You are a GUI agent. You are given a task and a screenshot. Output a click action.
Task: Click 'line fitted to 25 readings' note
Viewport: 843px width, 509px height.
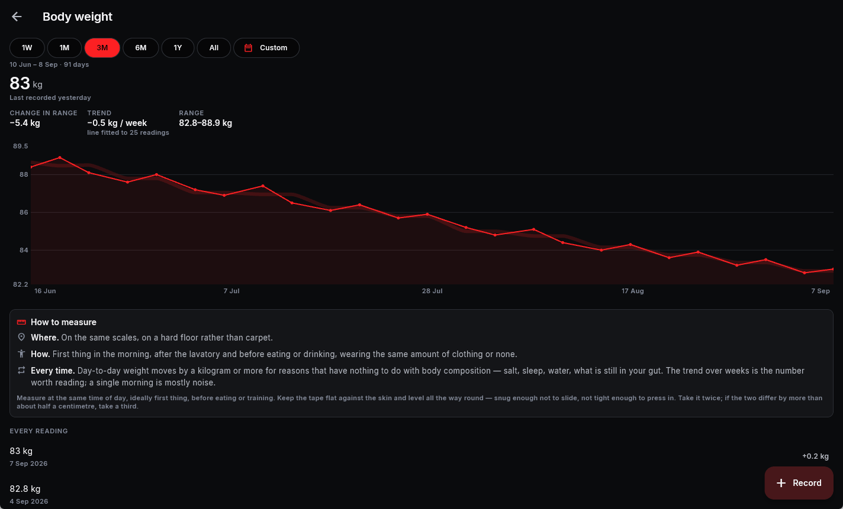pos(128,132)
